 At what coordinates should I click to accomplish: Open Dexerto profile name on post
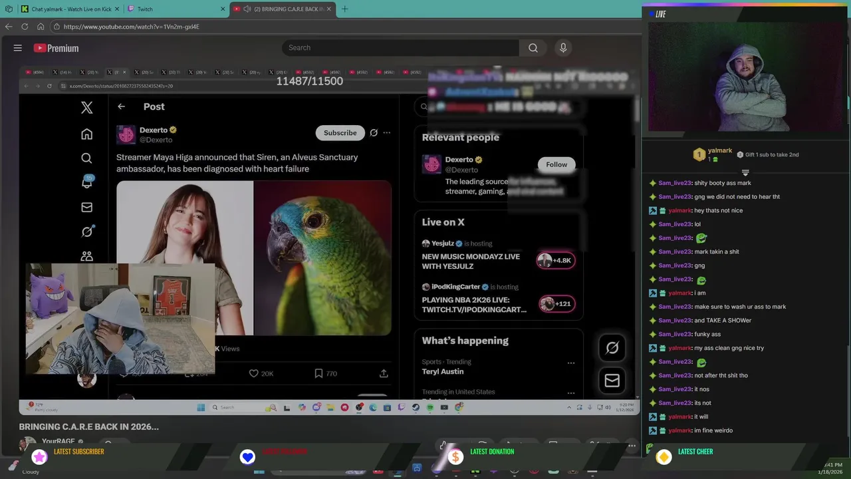click(153, 130)
